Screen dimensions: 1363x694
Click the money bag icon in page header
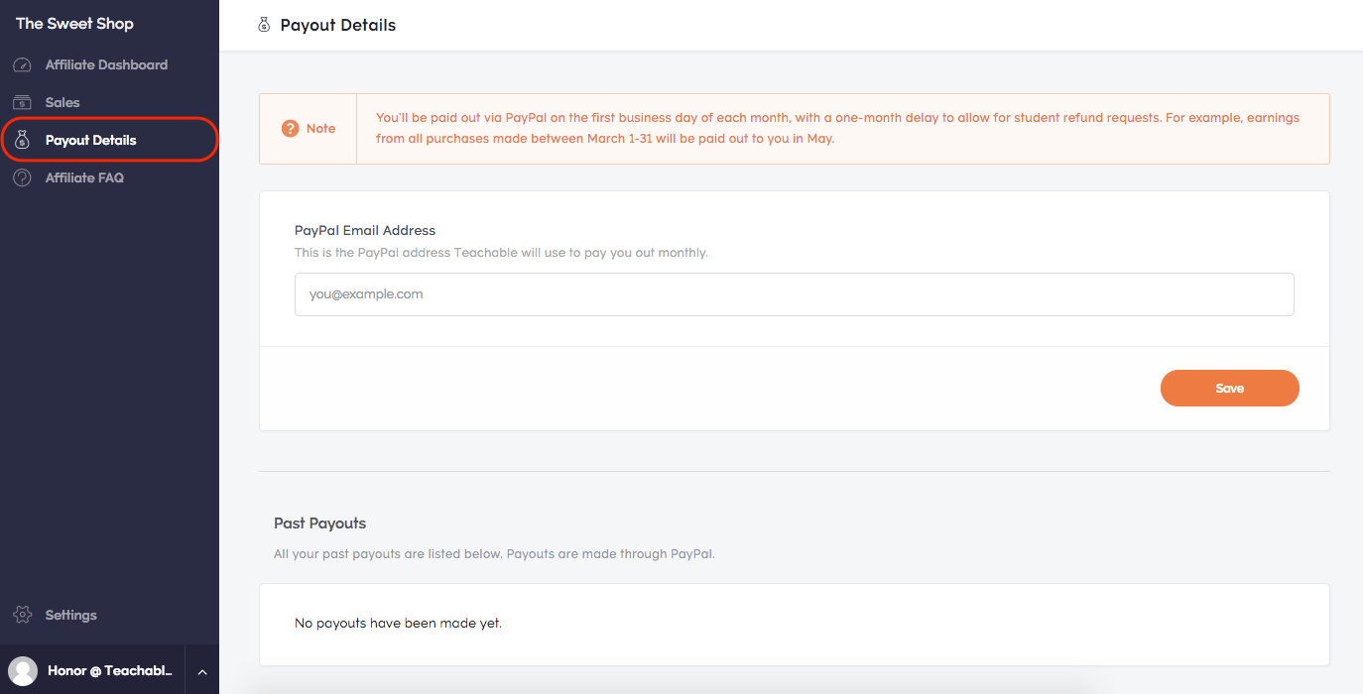[264, 26]
